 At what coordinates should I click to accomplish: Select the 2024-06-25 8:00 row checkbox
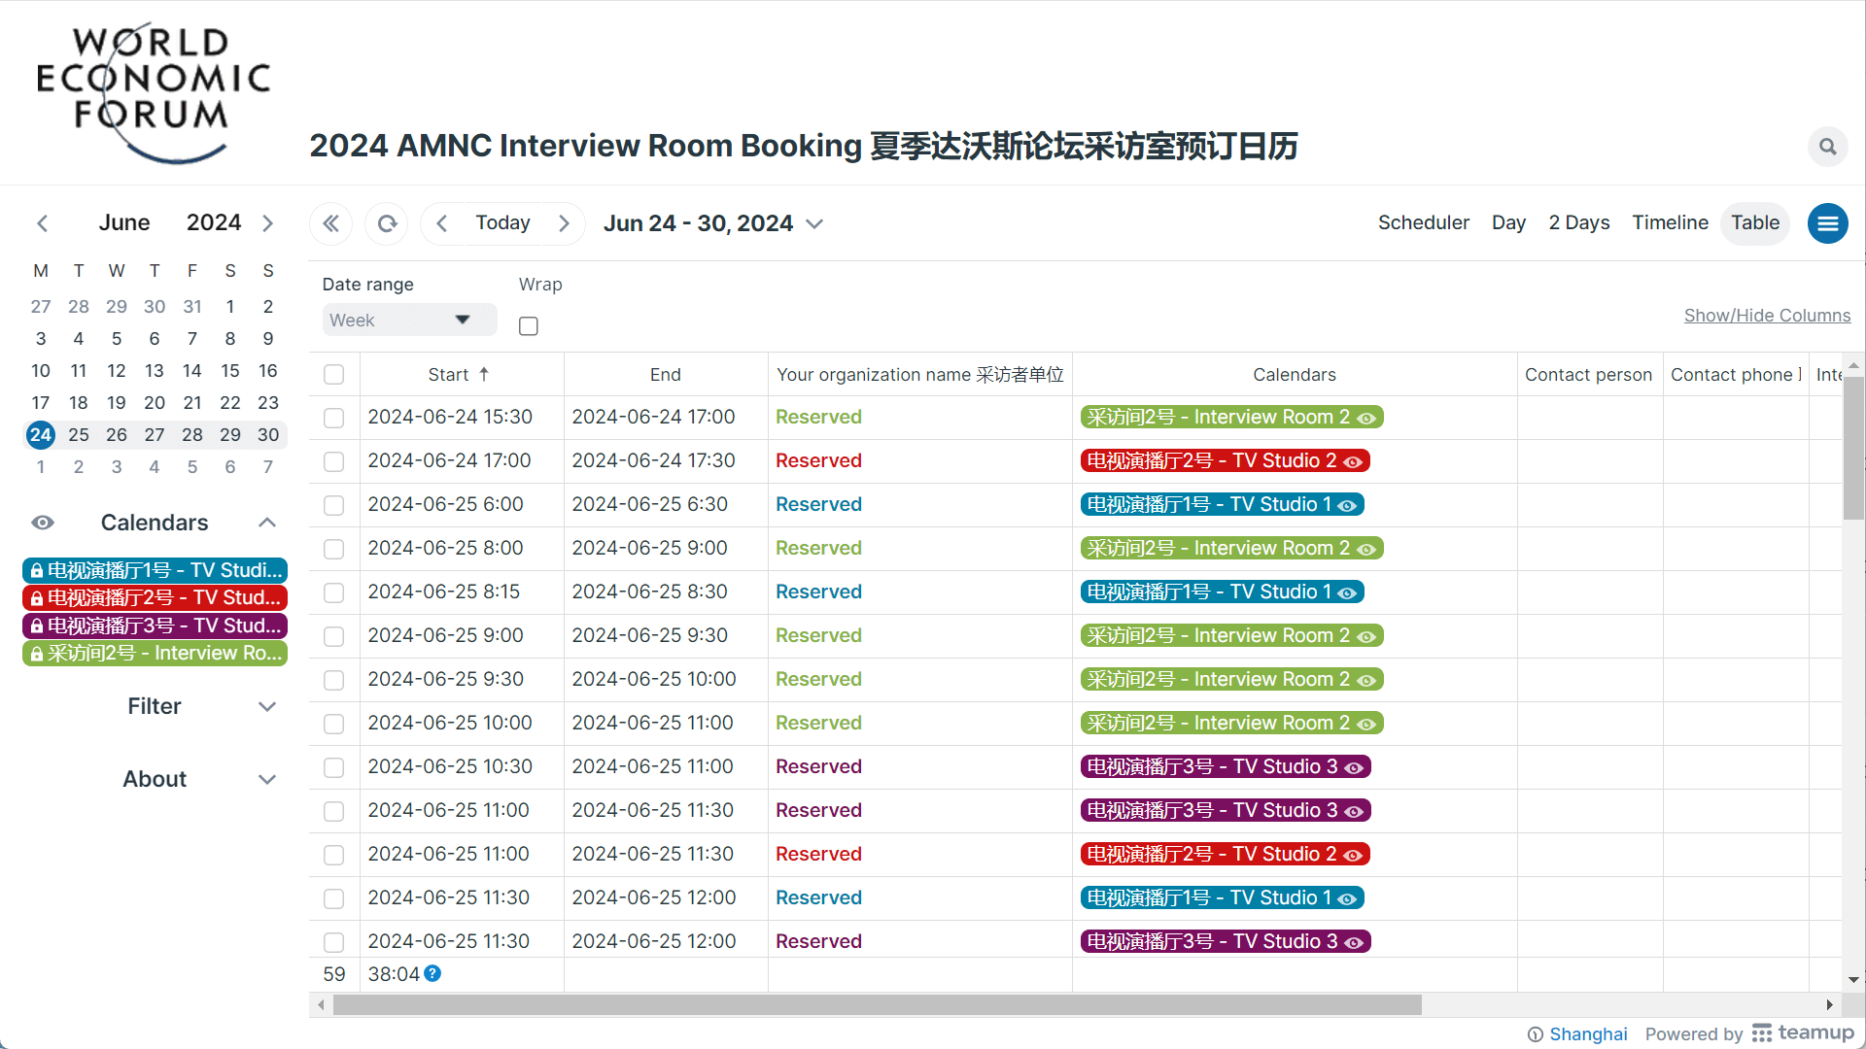point(334,549)
